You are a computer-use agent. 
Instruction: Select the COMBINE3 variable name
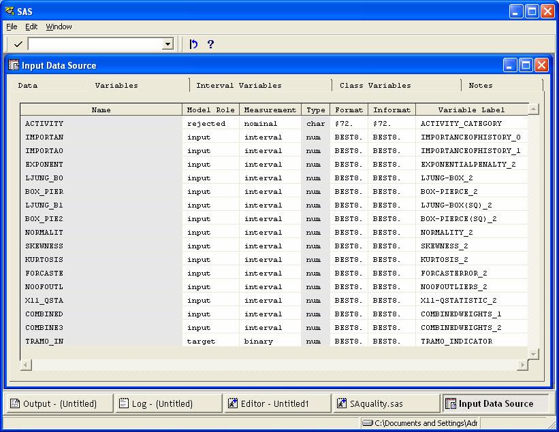click(x=44, y=328)
